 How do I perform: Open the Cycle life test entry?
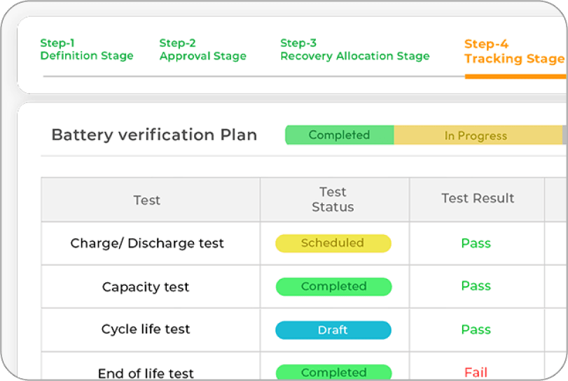pyautogui.click(x=146, y=329)
